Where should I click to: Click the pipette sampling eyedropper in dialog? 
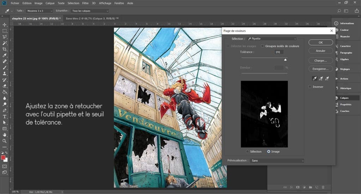pyautogui.click(x=314, y=79)
